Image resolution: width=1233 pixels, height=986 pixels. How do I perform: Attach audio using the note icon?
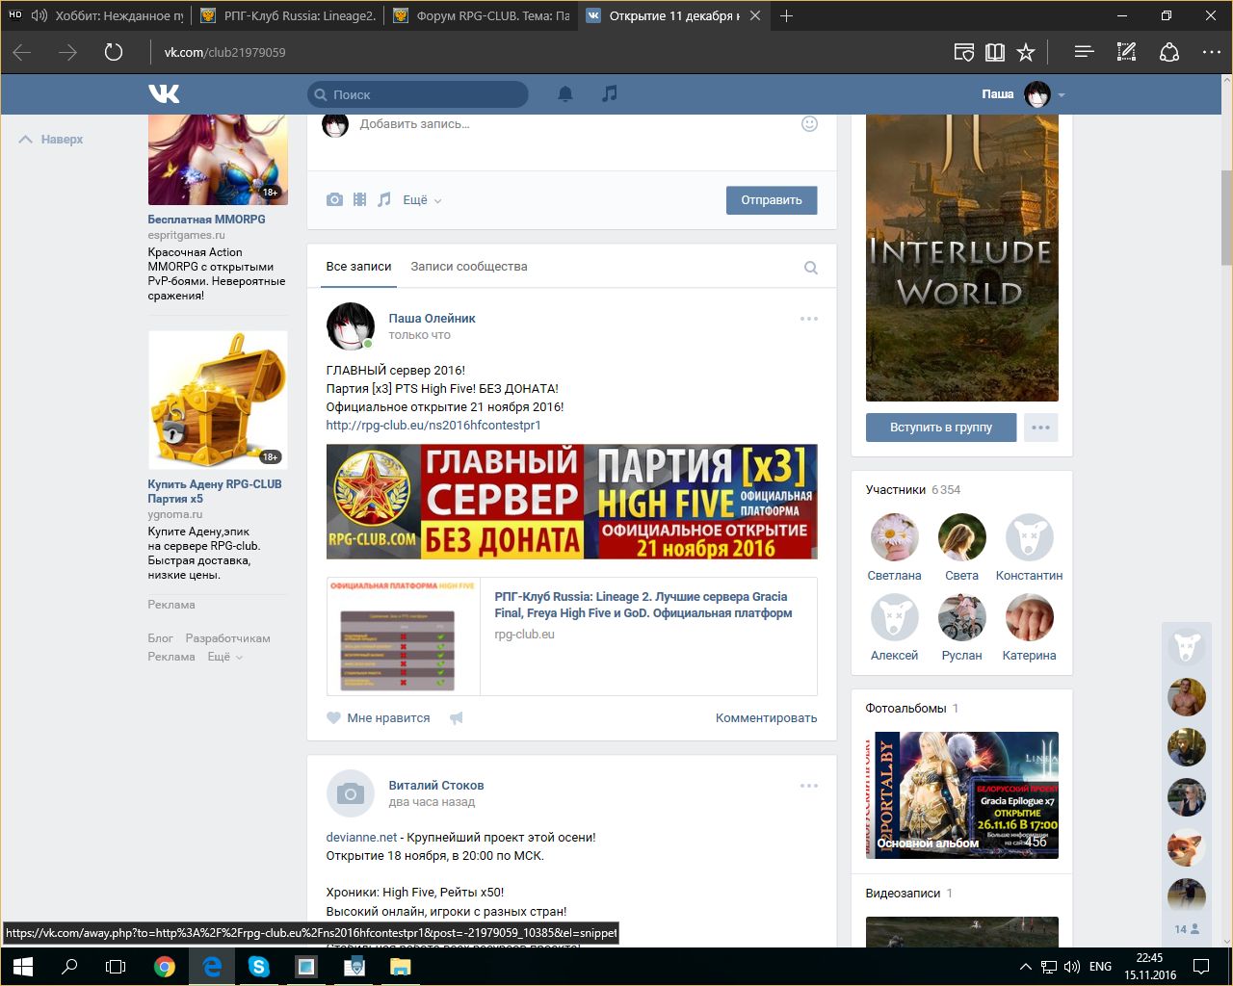point(384,199)
